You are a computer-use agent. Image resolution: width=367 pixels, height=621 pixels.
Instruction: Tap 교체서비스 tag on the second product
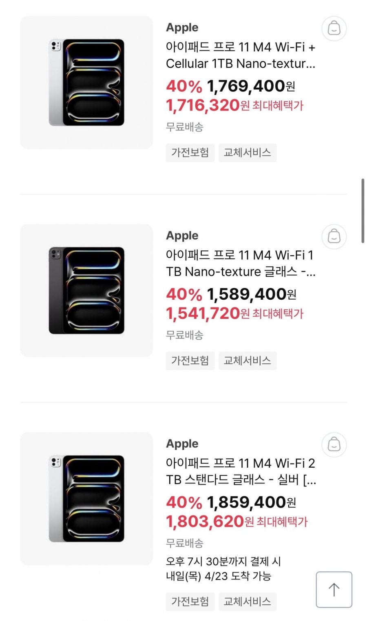247,360
